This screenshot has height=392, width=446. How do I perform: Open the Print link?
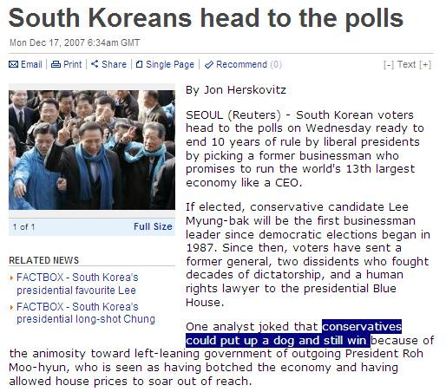click(x=73, y=64)
